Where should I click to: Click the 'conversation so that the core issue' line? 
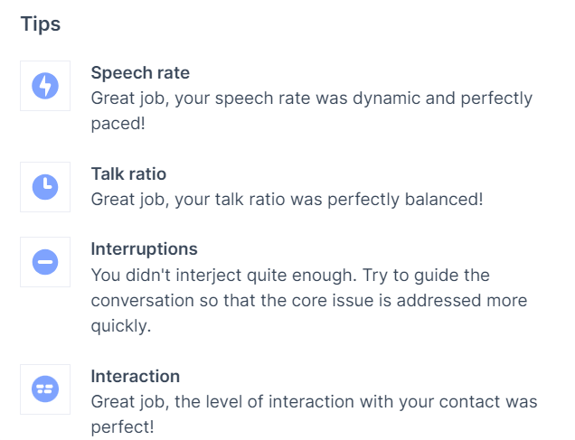[x=309, y=301]
